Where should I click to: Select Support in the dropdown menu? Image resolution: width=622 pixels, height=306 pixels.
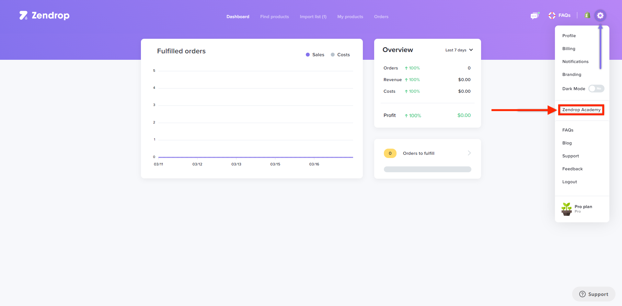(570, 156)
